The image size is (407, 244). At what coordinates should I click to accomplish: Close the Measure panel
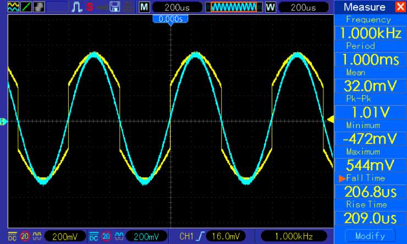(x=399, y=7)
